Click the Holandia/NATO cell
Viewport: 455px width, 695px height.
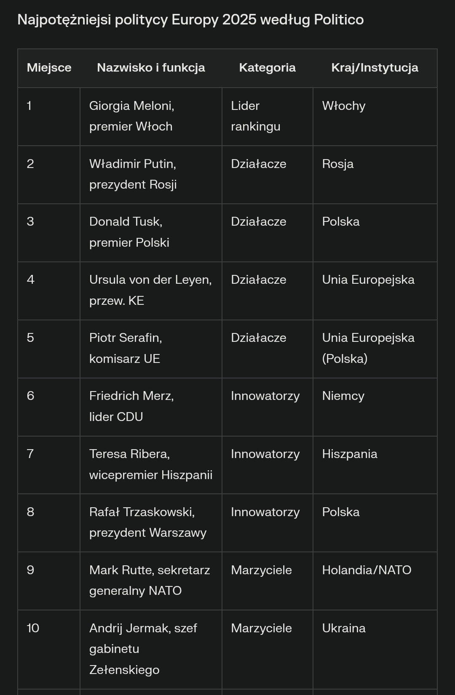pos(367,570)
